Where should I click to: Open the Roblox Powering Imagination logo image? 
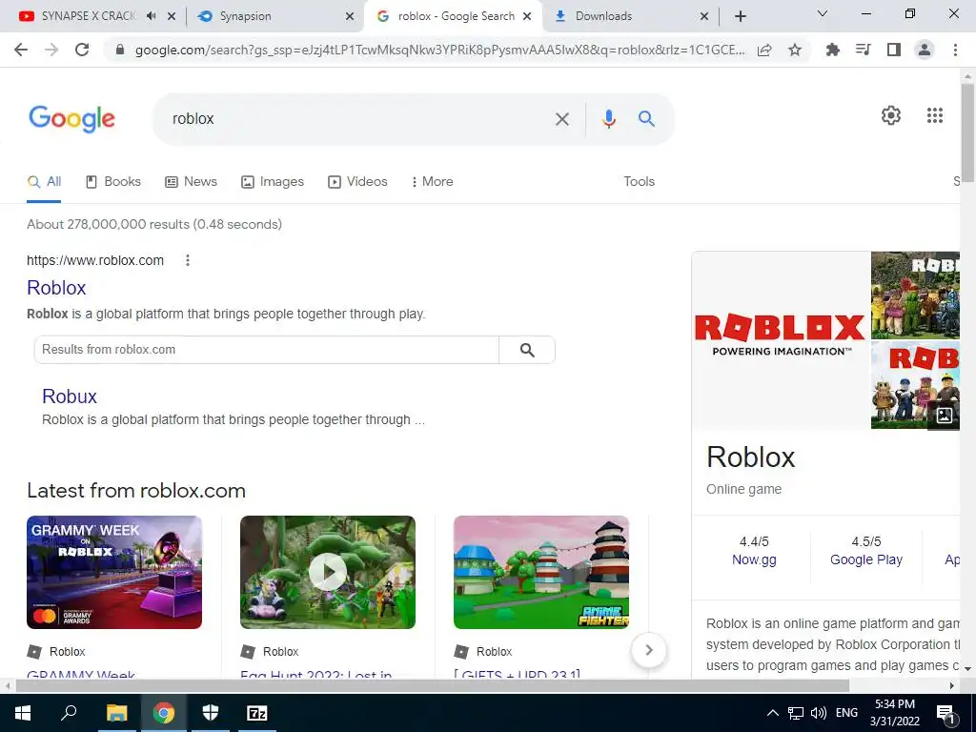point(780,340)
